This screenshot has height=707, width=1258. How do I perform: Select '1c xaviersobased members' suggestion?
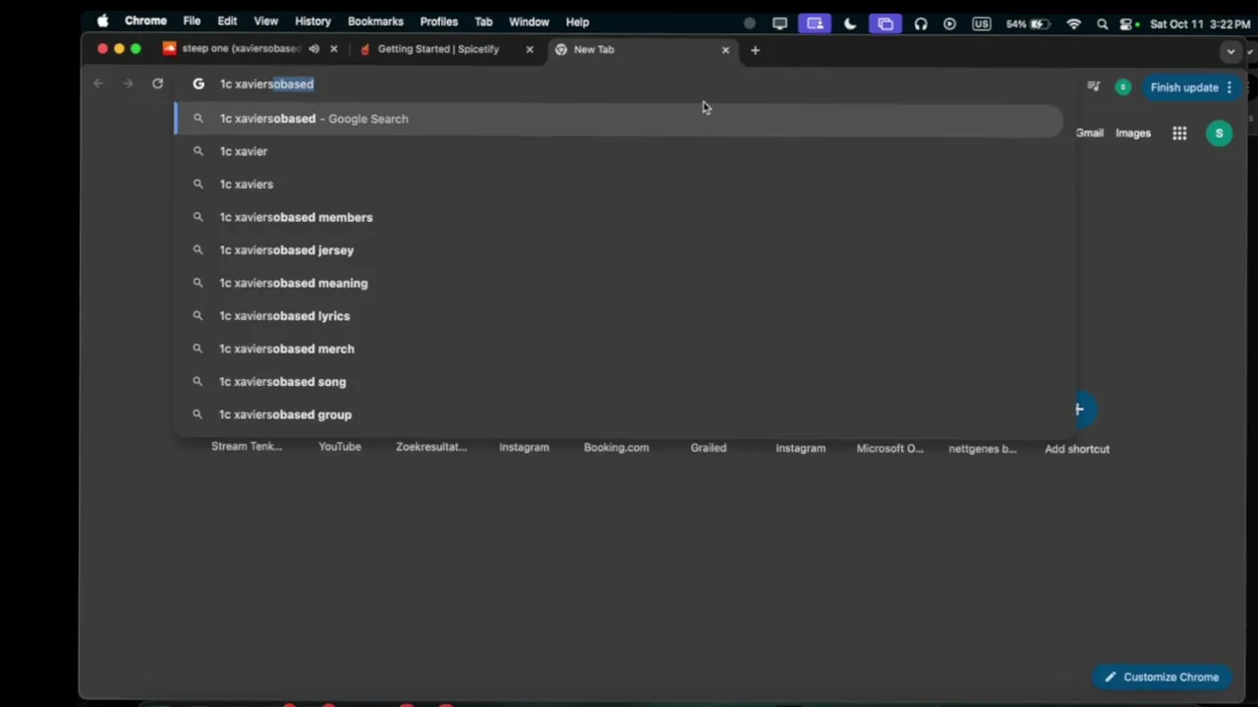coord(619,217)
